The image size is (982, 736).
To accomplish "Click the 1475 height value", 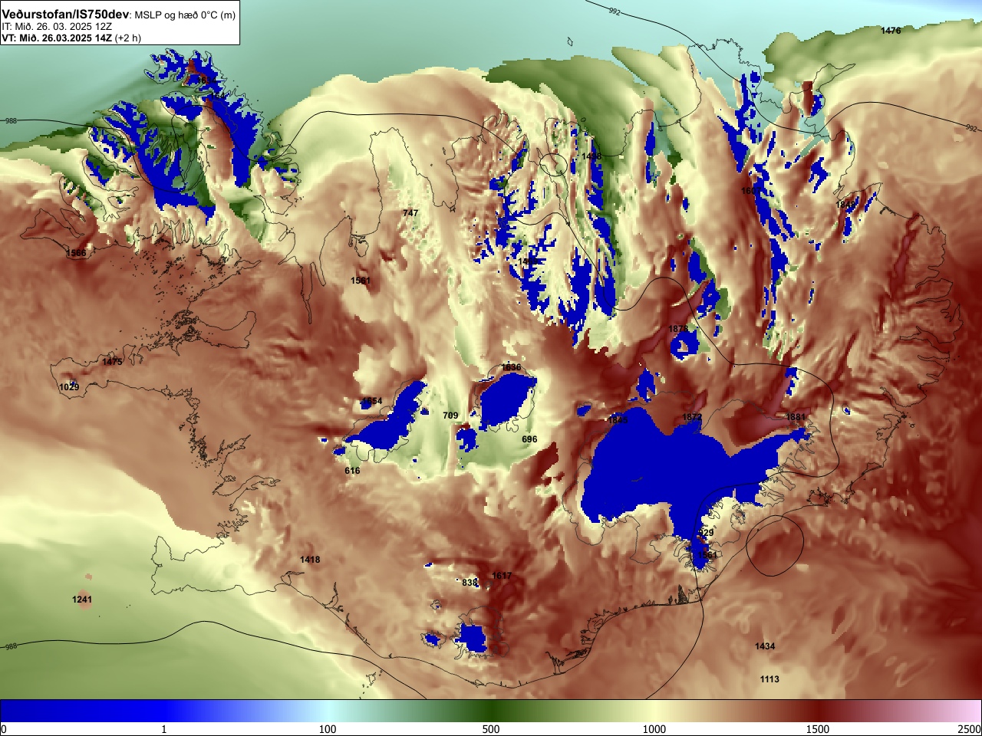I will pos(112,362).
